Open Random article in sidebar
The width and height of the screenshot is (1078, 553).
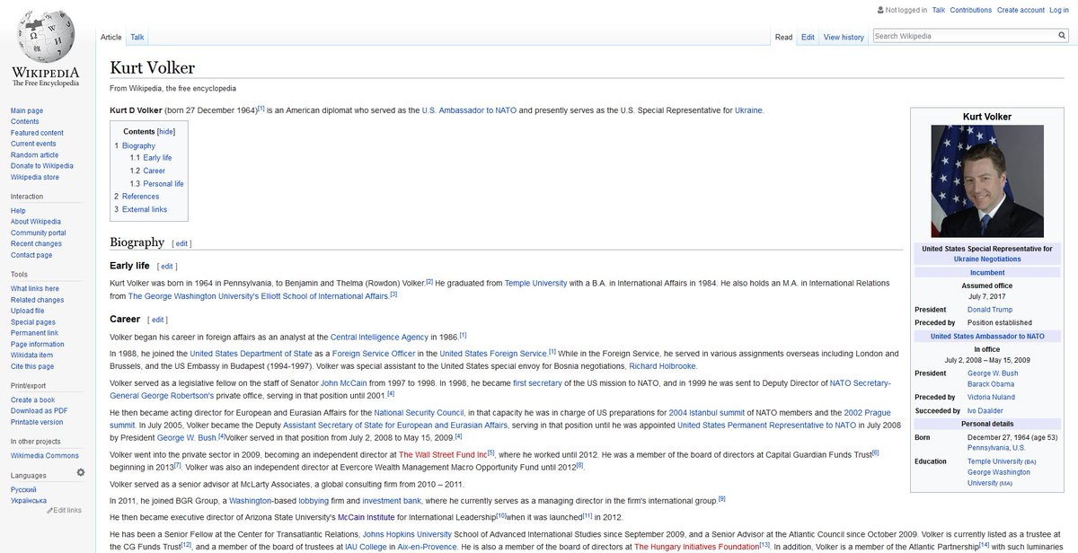(x=35, y=154)
